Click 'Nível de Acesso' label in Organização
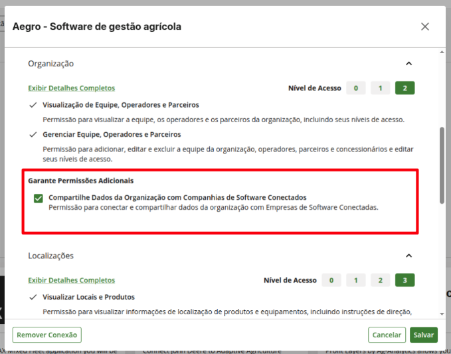 [315, 88]
